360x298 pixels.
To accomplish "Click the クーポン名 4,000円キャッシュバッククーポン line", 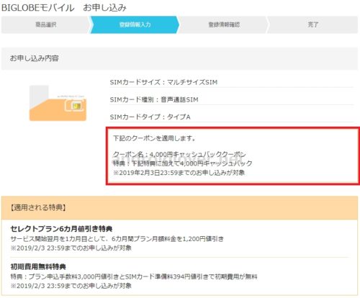I will (x=179, y=154).
